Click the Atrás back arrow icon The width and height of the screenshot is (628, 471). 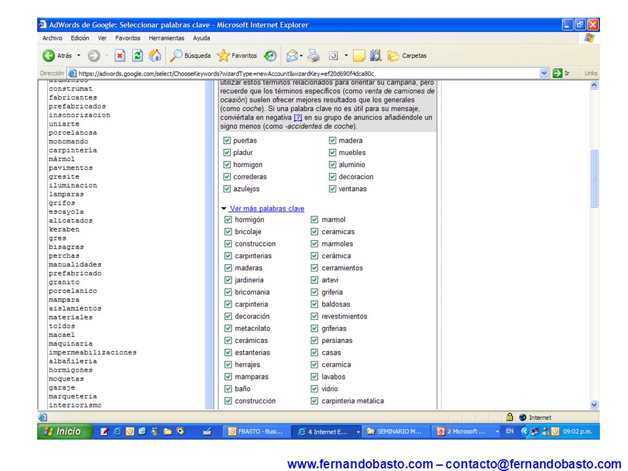click(x=48, y=56)
